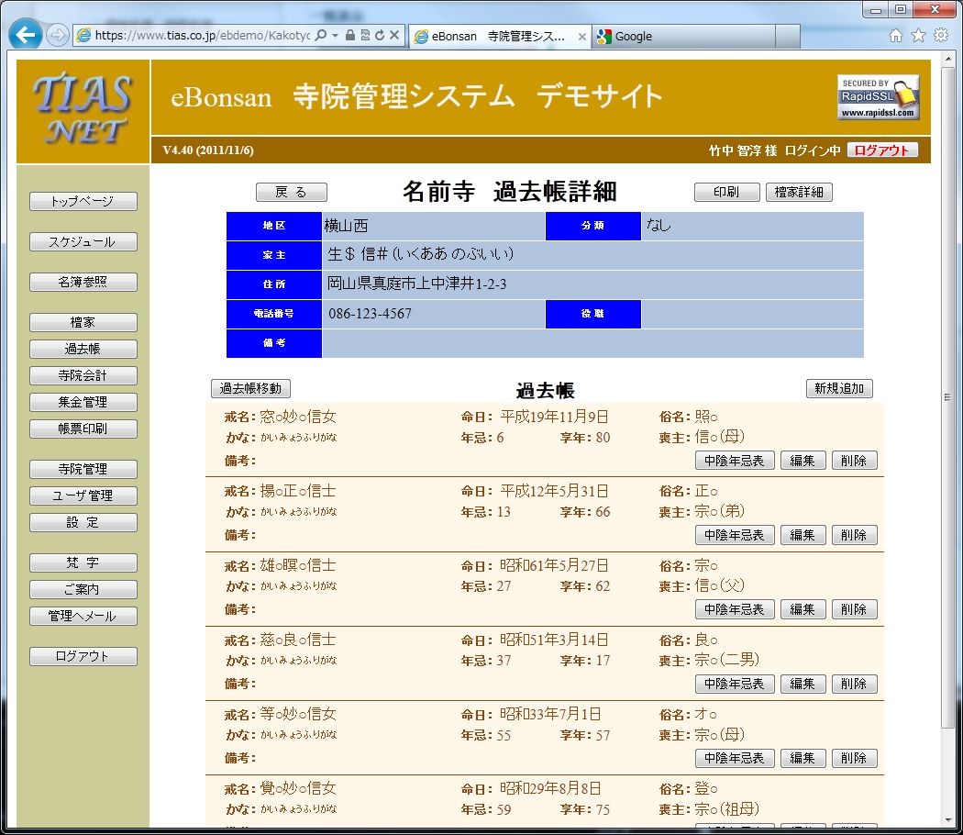963x835 pixels.
Task: Delete the 慈○良○信士 record
Action: 854,684
